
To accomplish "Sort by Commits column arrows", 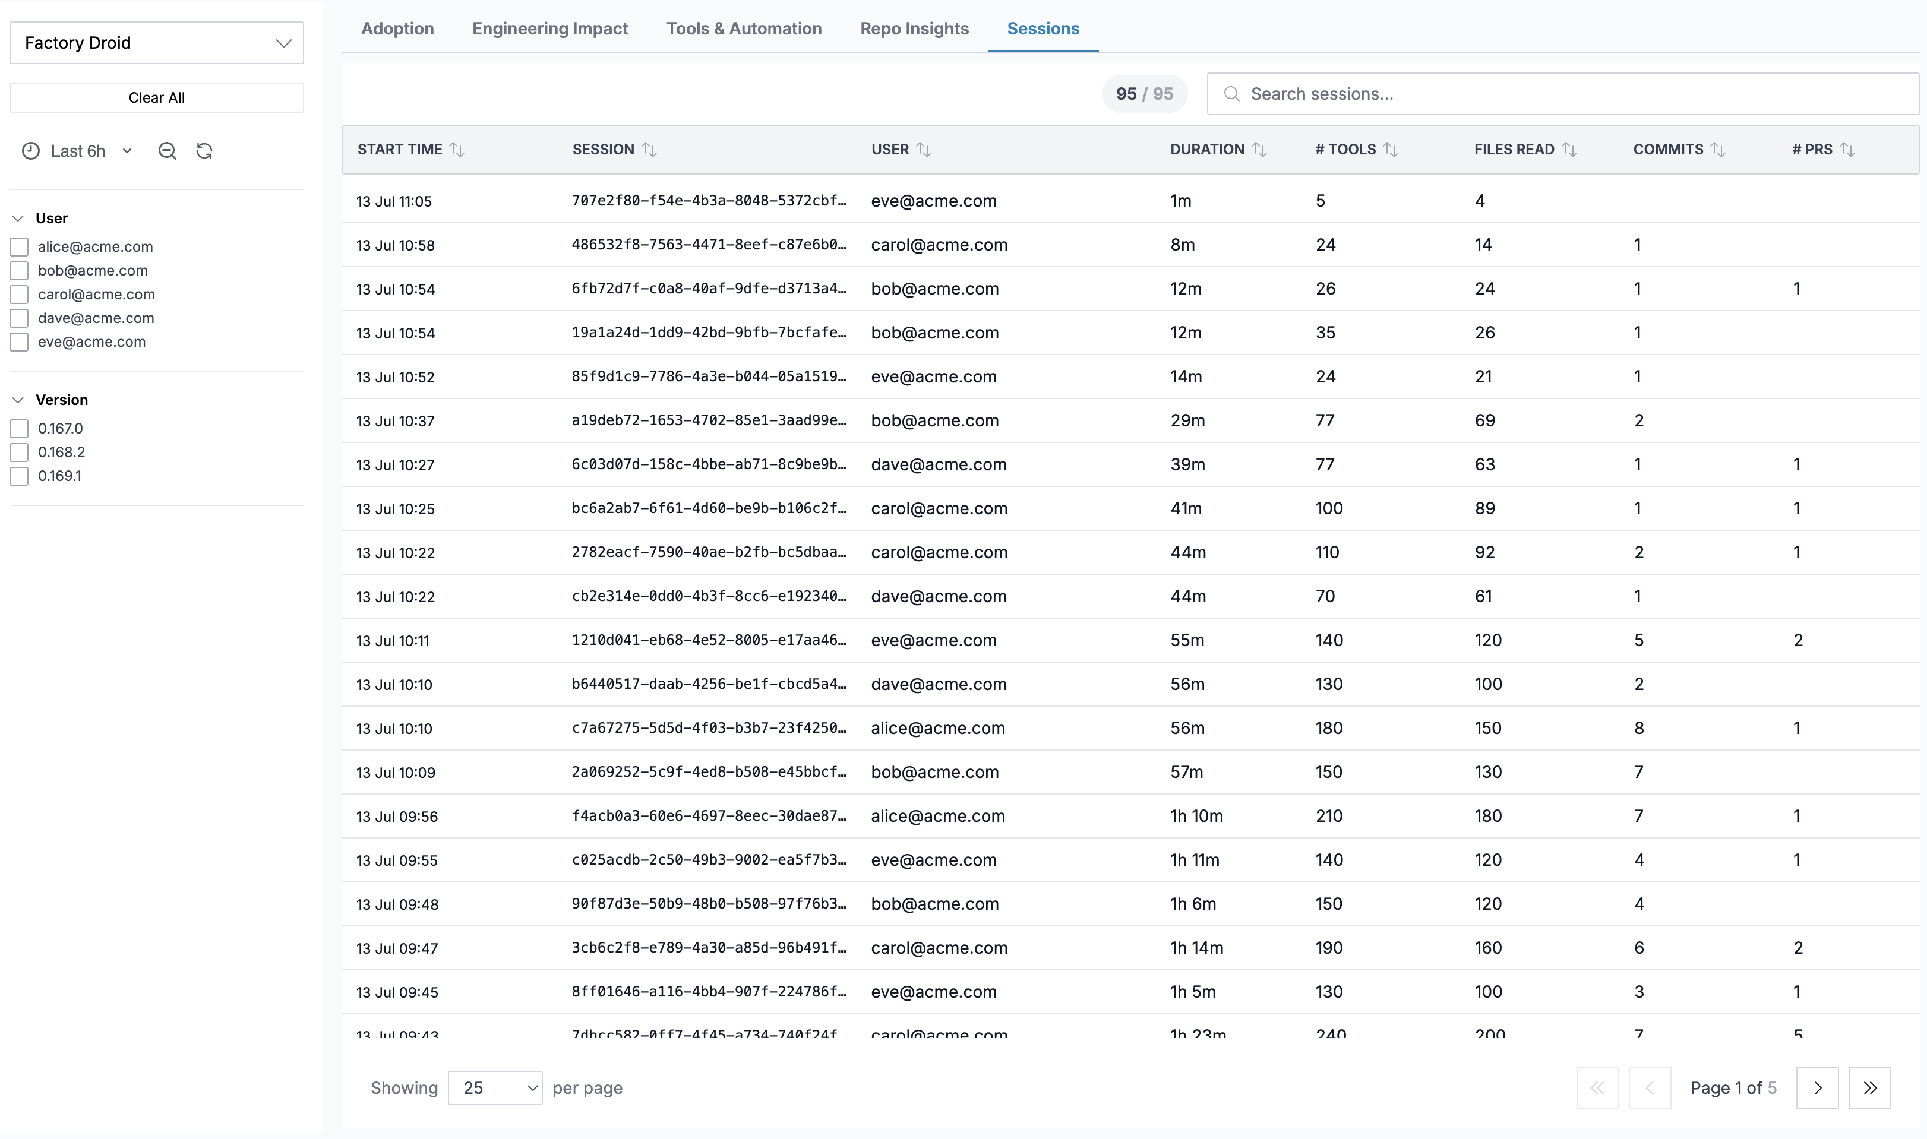I will click(x=1717, y=150).
